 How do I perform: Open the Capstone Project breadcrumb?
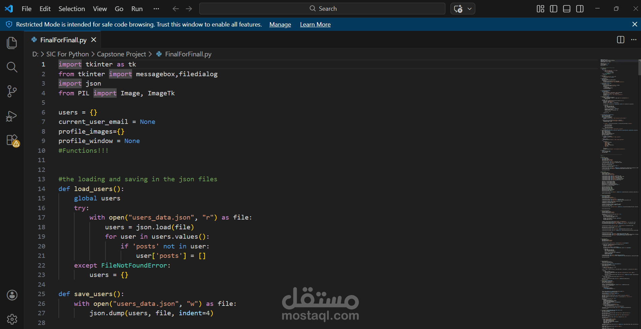click(x=121, y=54)
